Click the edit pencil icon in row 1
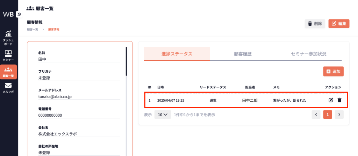This screenshot has height=156, width=358. point(331,100)
